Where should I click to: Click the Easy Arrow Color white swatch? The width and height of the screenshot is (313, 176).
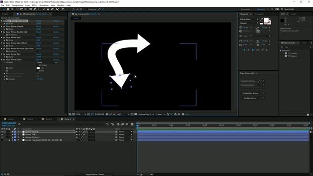38,68
